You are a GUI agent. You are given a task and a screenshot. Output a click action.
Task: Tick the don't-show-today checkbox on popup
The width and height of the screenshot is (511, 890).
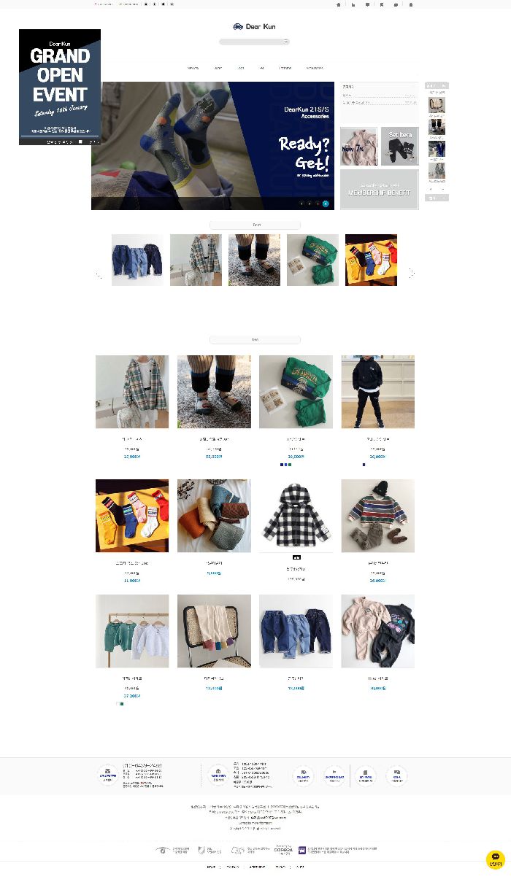tap(80, 142)
